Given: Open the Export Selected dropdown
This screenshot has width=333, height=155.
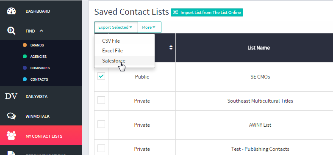Looking at the screenshot, I should coord(116,27).
